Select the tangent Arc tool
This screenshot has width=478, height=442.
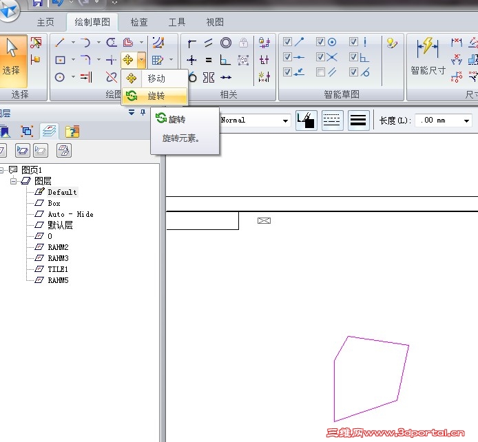tap(85, 43)
